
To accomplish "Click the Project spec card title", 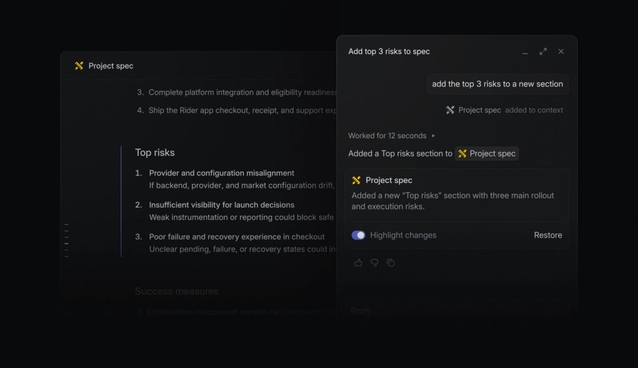I will click(x=389, y=180).
